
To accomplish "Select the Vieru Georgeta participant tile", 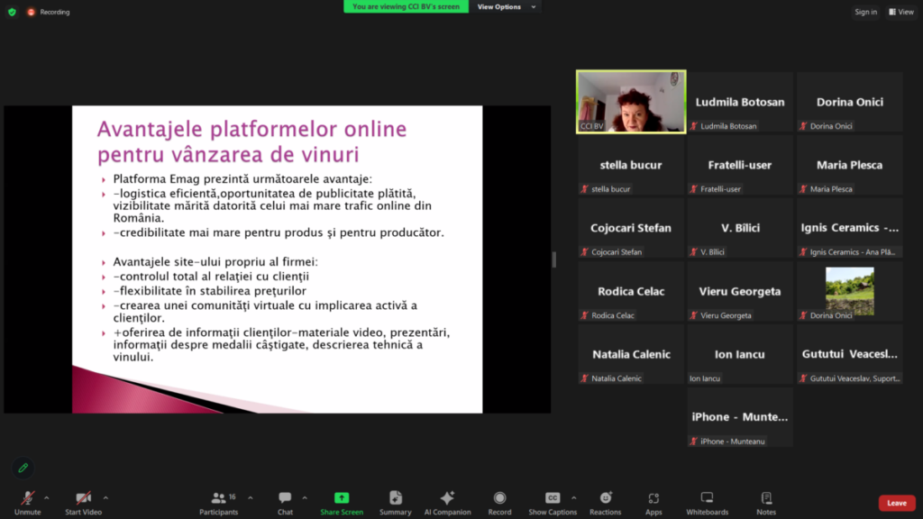I will click(740, 291).
